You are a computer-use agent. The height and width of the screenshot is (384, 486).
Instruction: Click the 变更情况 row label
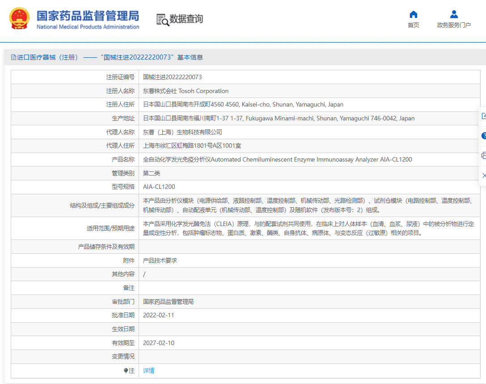pos(123,356)
